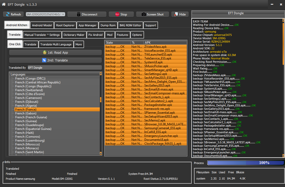
Task: Click the home icon in title bar
Action: [4, 4]
